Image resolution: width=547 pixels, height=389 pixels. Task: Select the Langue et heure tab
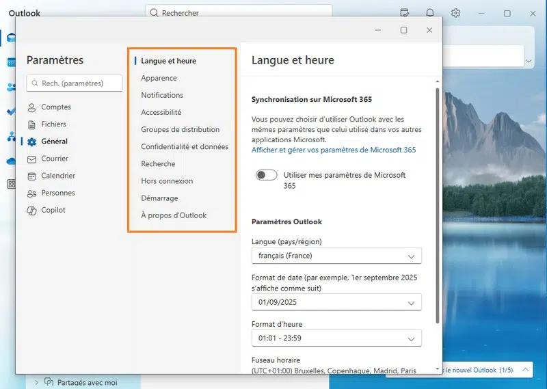pyautogui.click(x=168, y=61)
